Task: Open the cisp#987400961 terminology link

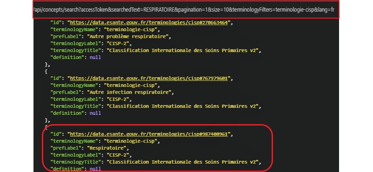Action: pos(149,134)
